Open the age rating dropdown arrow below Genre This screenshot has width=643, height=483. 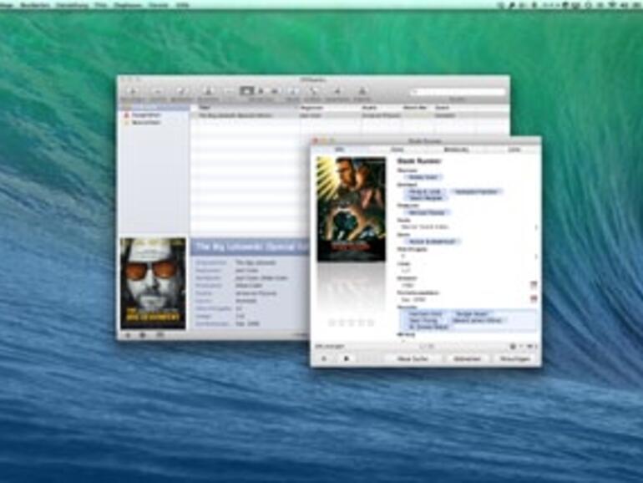tap(535, 257)
